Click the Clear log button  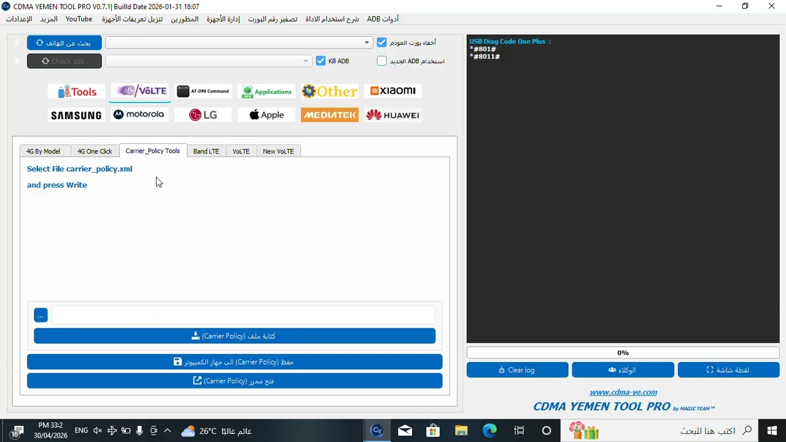pyautogui.click(x=517, y=370)
